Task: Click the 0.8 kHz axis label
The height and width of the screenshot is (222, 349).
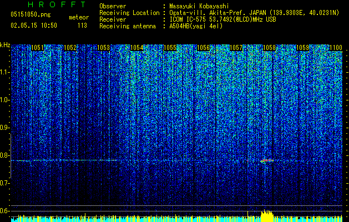Action: pos(4,155)
